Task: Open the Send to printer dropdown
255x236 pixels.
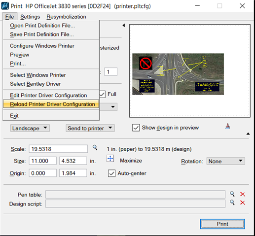Action: point(90,128)
